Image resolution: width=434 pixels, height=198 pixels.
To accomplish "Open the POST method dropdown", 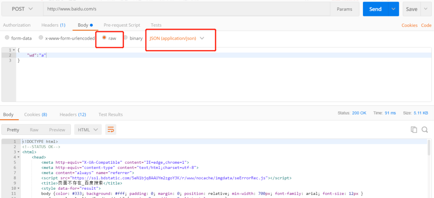I will point(22,9).
